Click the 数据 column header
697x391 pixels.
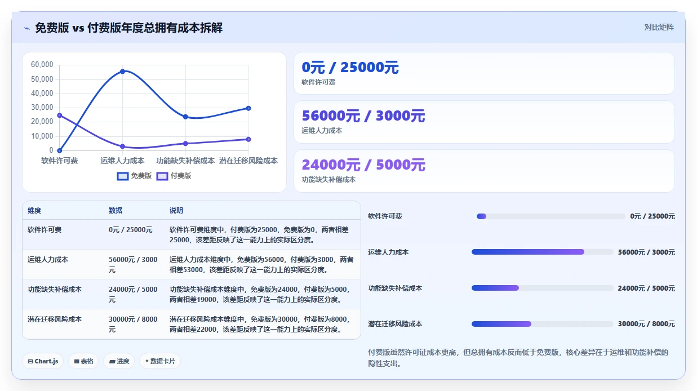coord(116,211)
